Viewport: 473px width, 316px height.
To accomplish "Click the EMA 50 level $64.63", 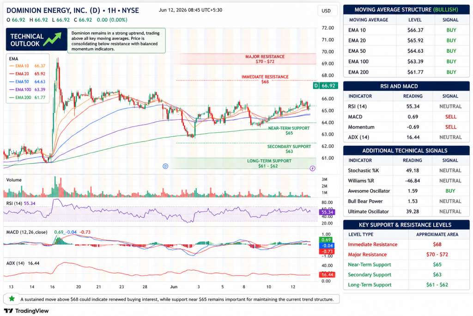I will click(x=415, y=51).
